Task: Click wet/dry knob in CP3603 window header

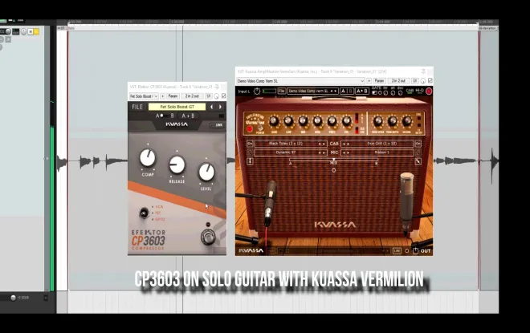Action: [x=216, y=96]
